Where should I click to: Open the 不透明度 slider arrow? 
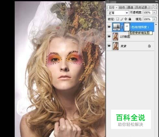154,12
